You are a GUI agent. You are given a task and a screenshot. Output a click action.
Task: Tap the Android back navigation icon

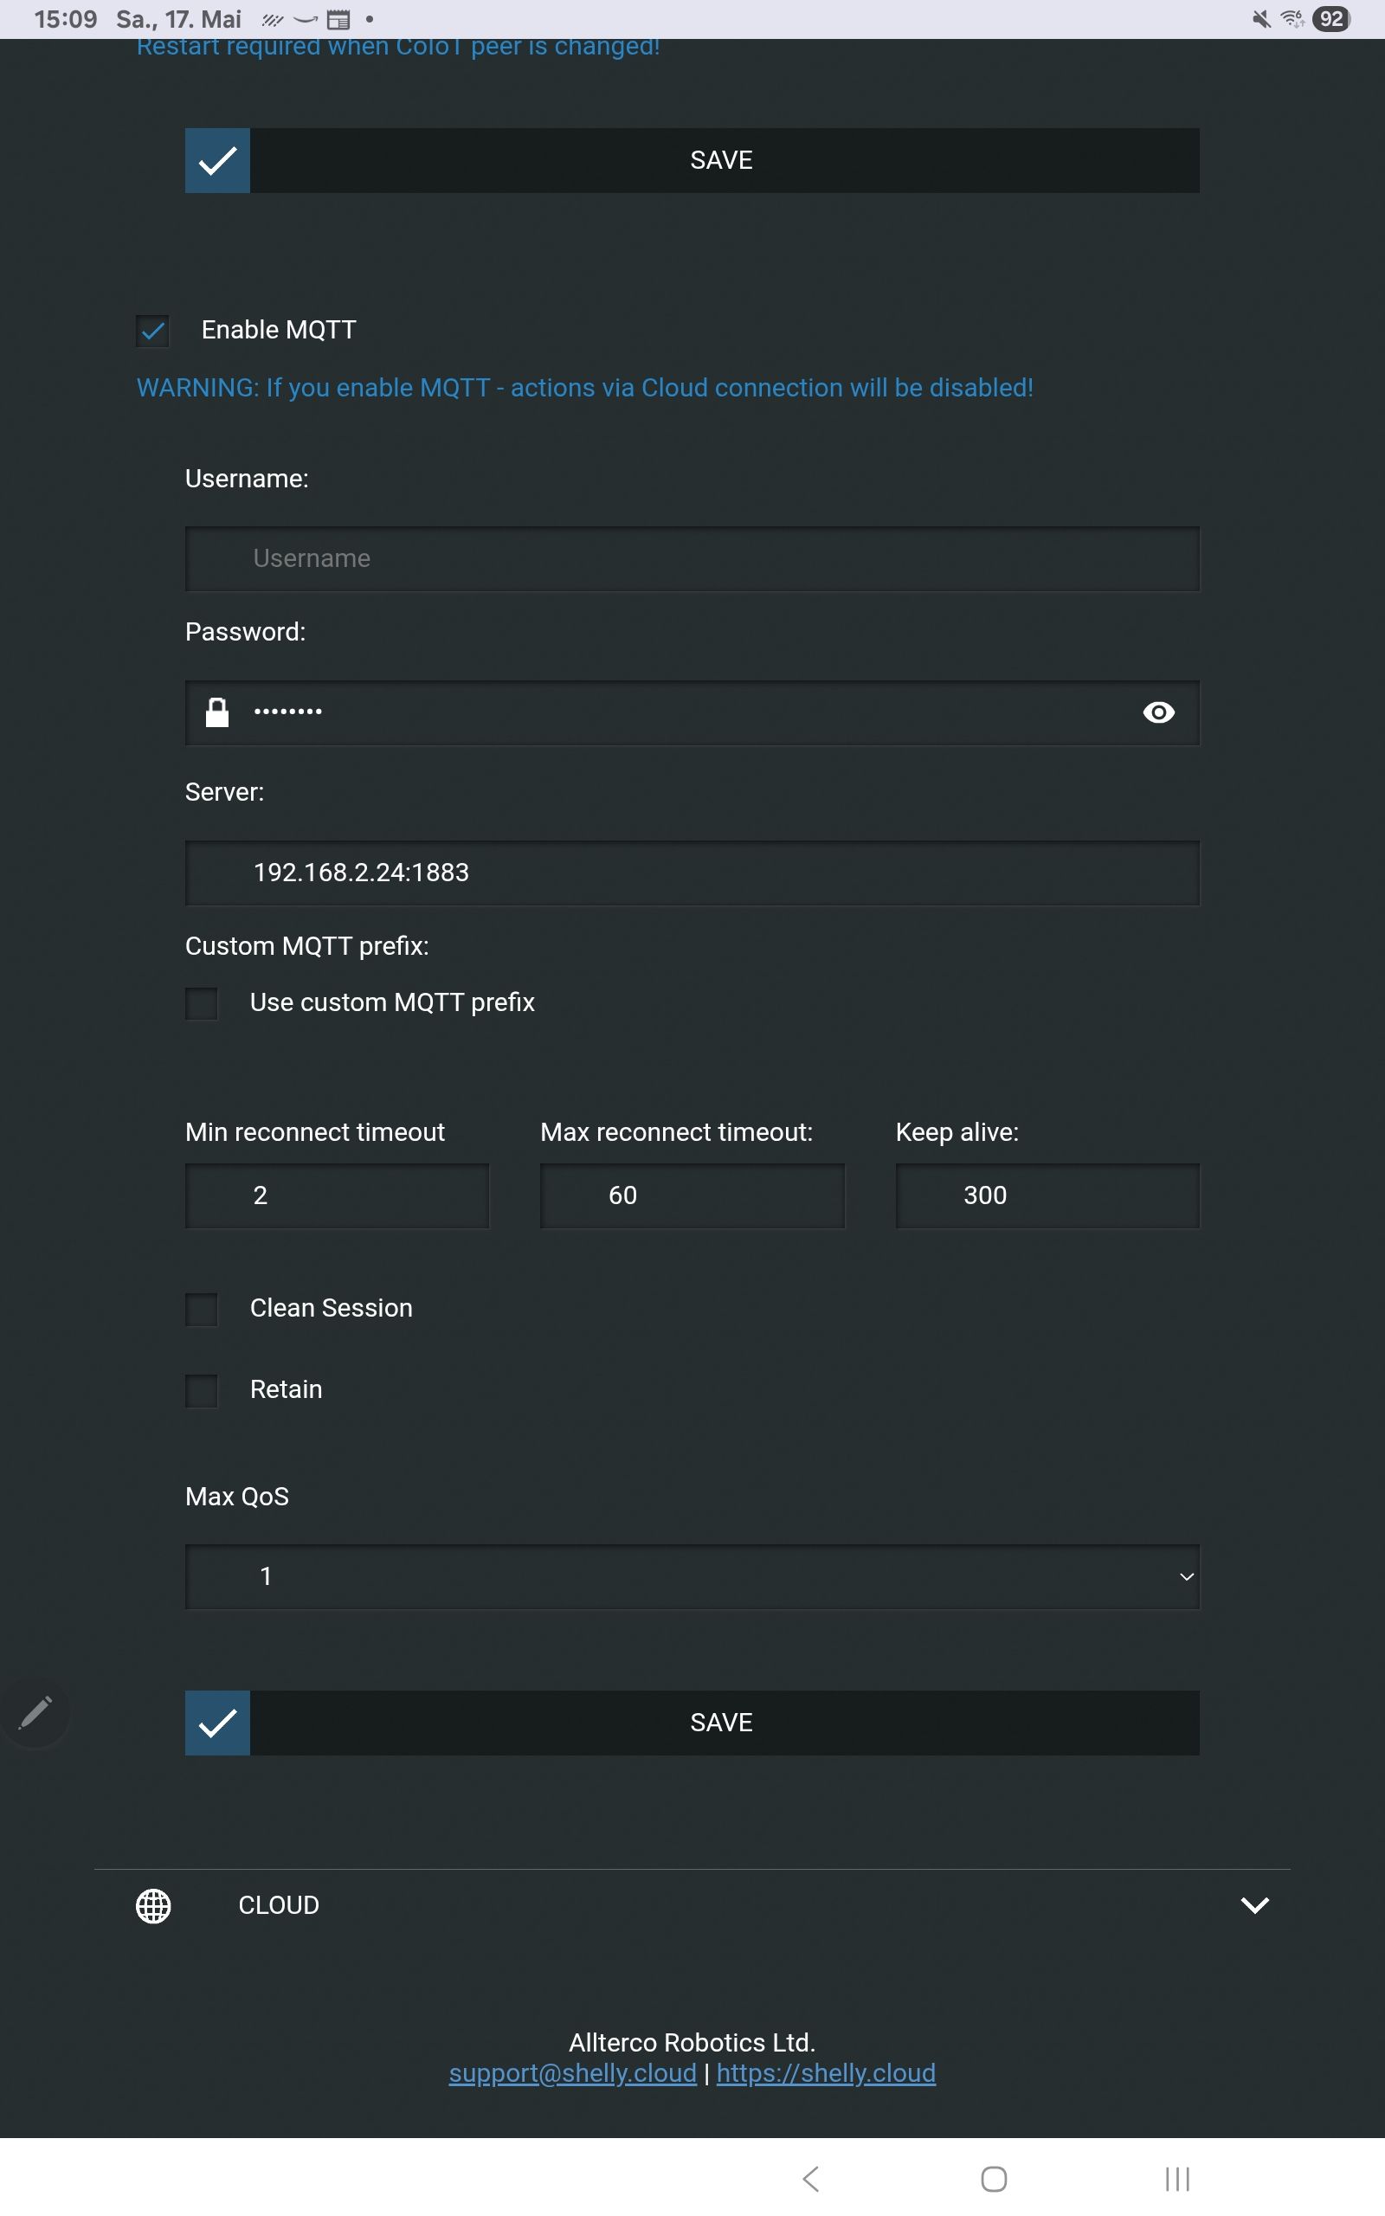tap(811, 2179)
